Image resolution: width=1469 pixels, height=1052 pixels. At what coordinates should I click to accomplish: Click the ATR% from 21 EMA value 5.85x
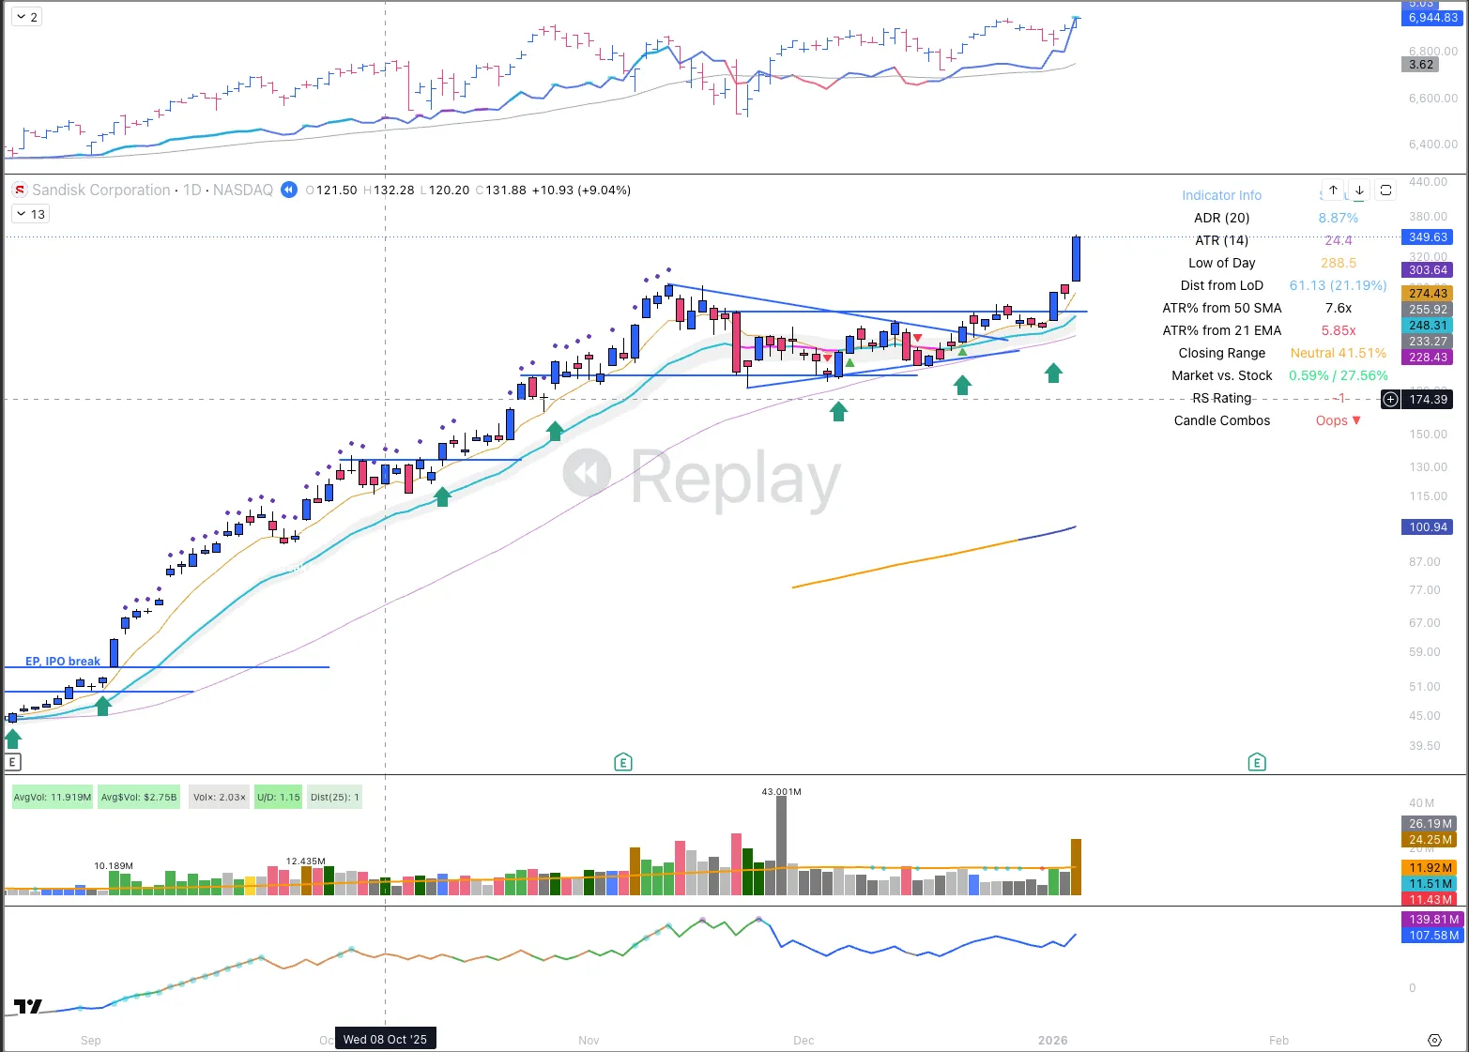(x=1339, y=330)
